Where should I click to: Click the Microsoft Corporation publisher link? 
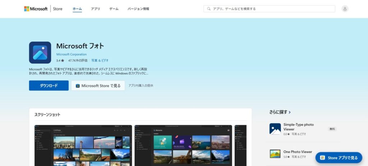pos(72,54)
